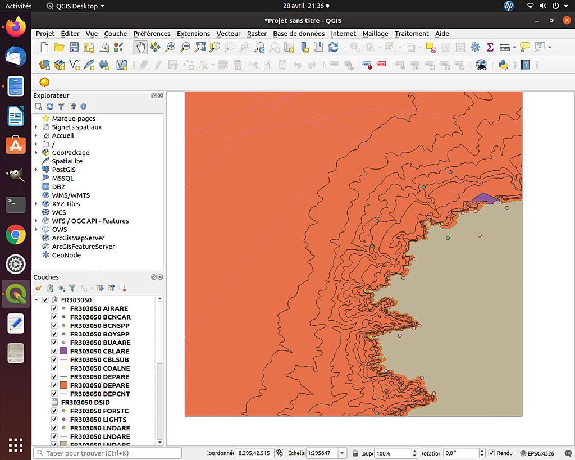Expand the PostGIS browser node
Image resolution: width=575 pixels, height=460 pixels.
[x=36, y=170]
